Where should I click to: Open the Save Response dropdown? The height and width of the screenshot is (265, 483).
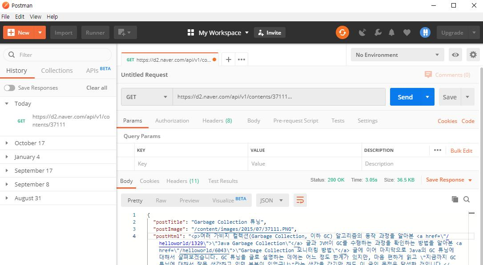tap(449, 180)
